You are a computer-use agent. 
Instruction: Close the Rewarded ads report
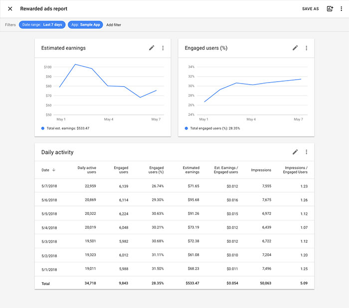(x=10, y=8)
